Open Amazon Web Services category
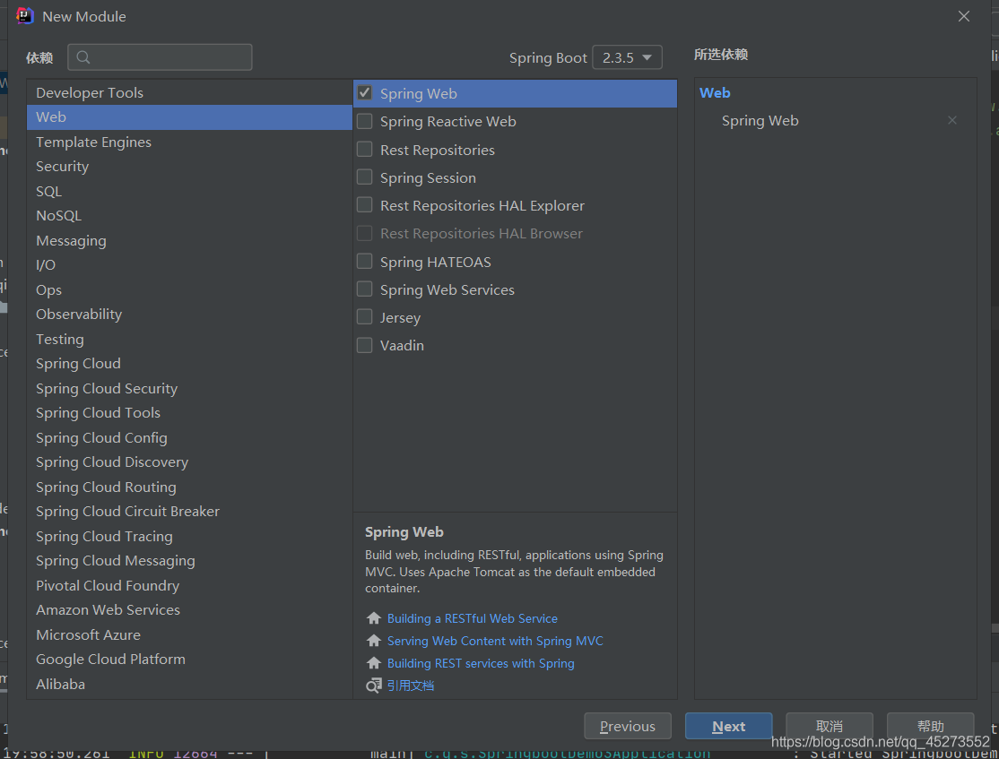 tap(189, 610)
